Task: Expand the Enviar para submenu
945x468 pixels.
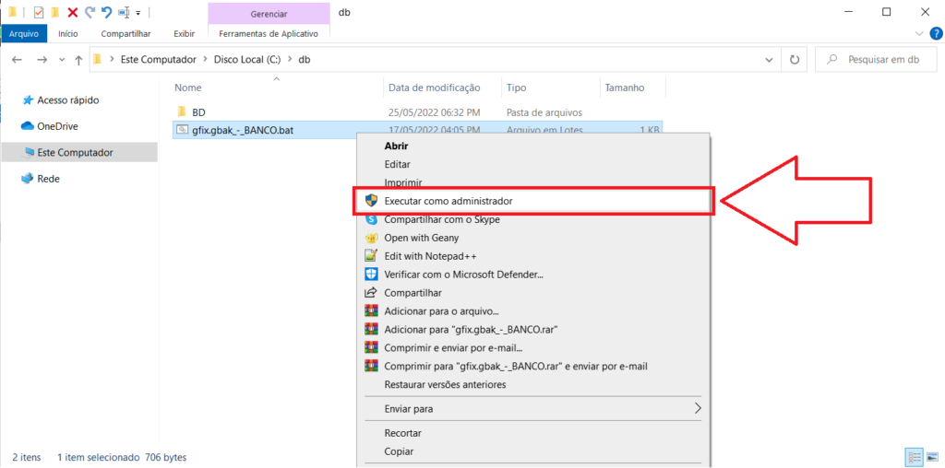Action: coord(698,408)
